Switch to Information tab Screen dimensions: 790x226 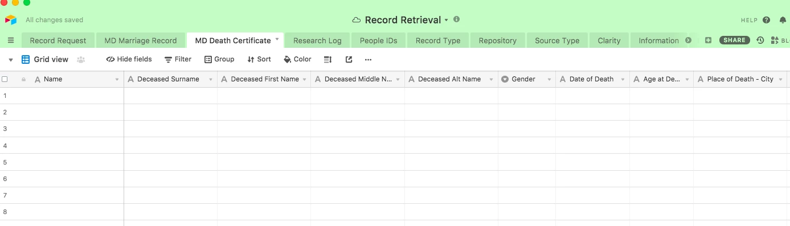point(658,40)
